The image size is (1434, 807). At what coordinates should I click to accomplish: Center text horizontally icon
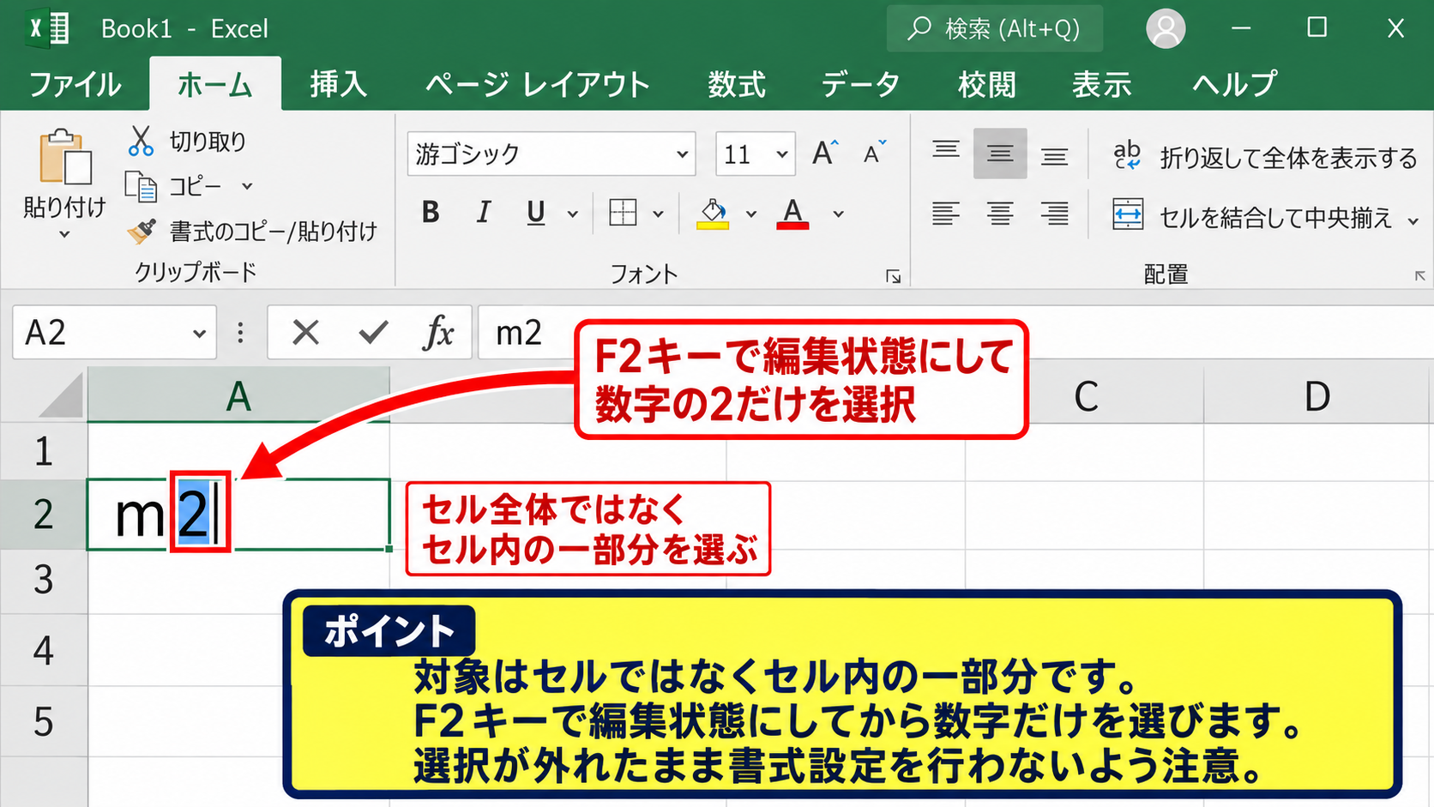coord(999,214)
